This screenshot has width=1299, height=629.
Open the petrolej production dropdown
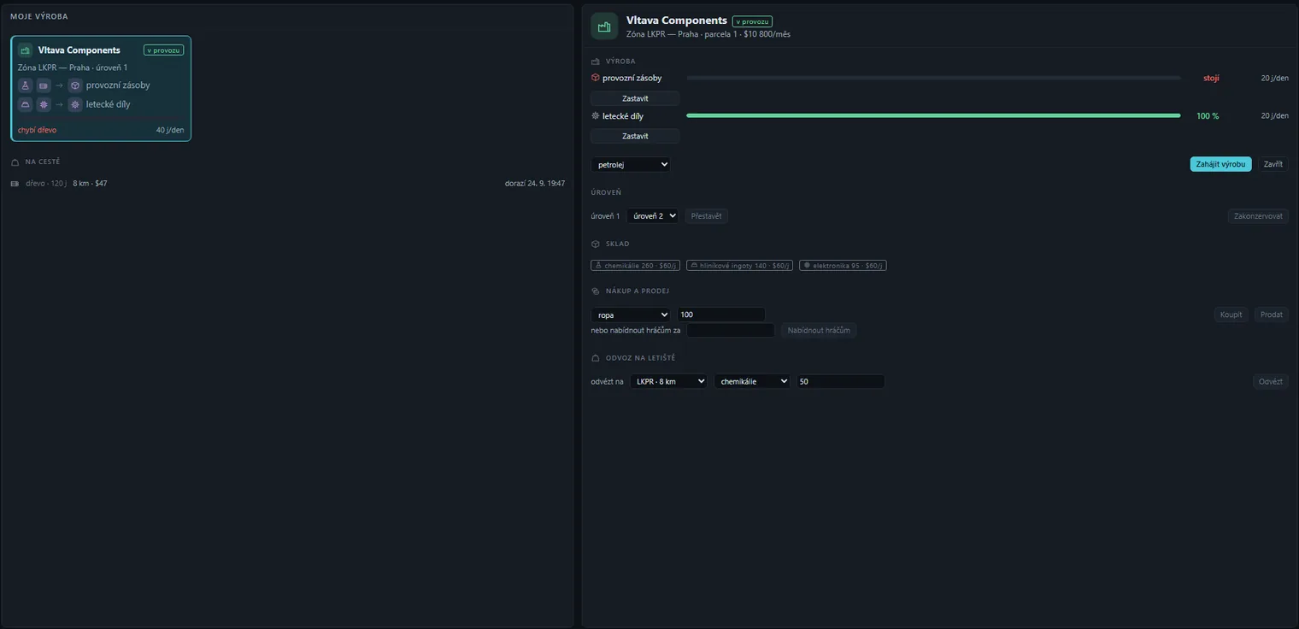point(631,164)
